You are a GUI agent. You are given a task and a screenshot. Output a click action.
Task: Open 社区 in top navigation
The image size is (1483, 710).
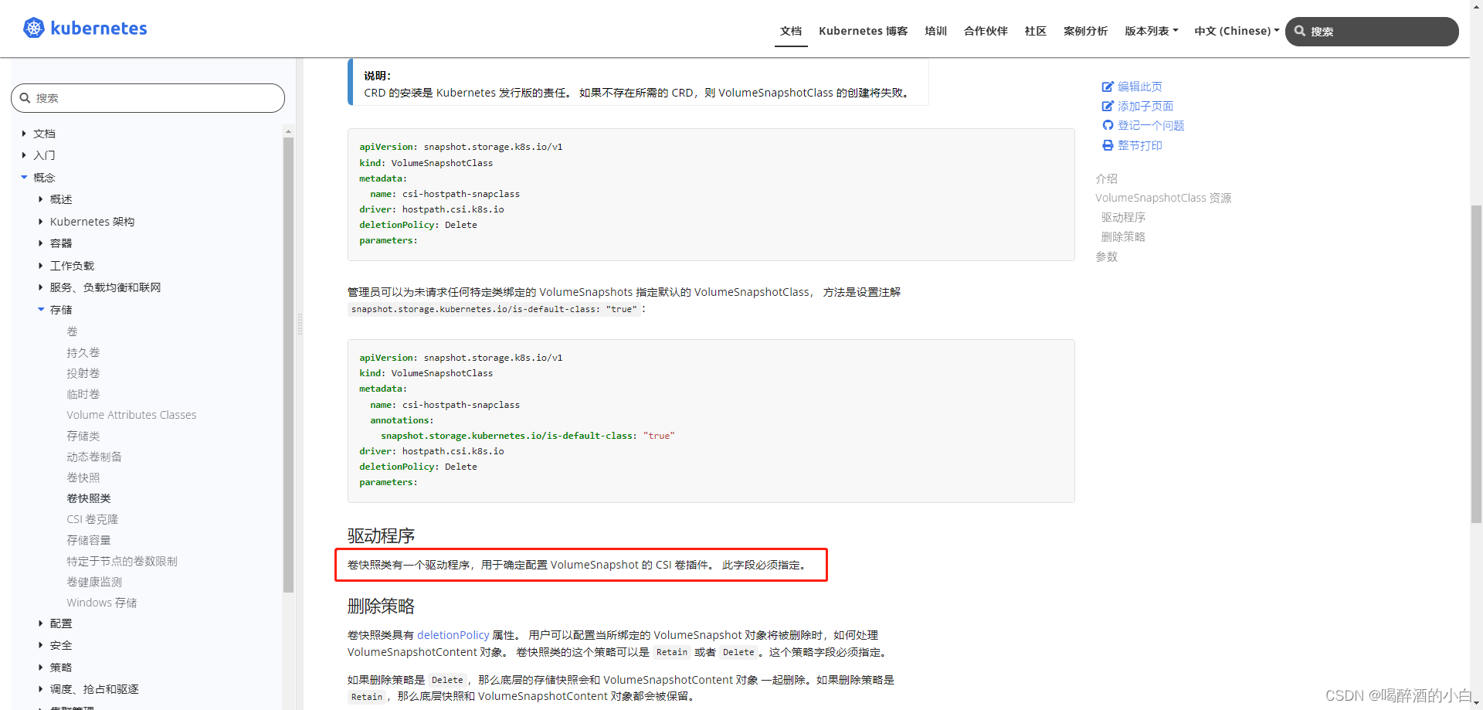point(1035,31)
